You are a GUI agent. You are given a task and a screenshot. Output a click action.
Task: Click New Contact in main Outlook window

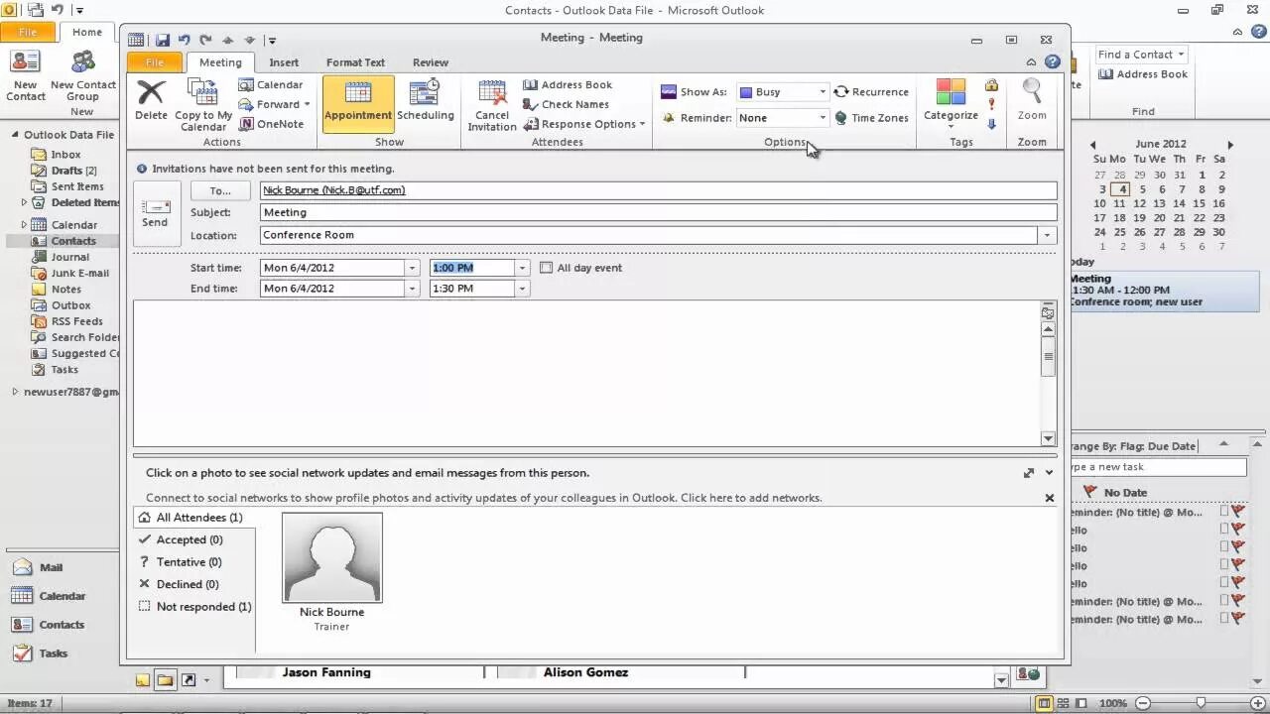pyautogui.click(x=26, y=77)
